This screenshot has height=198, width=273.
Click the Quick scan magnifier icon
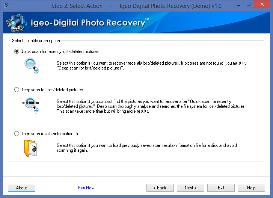(x=32, y=66)
